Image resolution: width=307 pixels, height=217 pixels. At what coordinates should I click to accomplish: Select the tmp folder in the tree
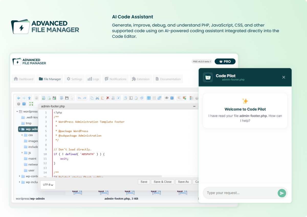26,123
